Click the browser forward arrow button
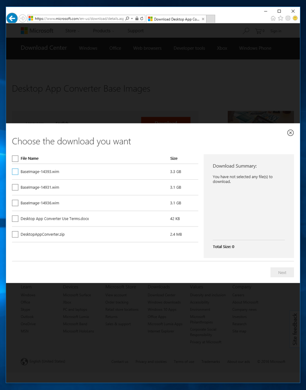 click(23, 18)
